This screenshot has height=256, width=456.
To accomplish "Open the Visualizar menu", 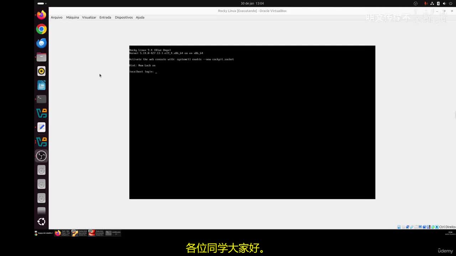I will tap(89, 17).
